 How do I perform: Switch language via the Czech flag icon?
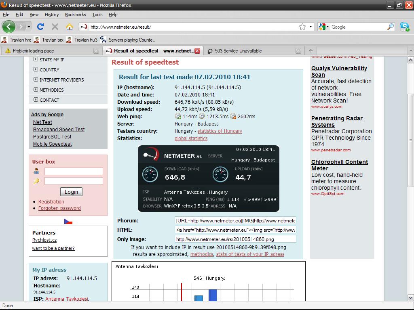click(x=68, y=222)
